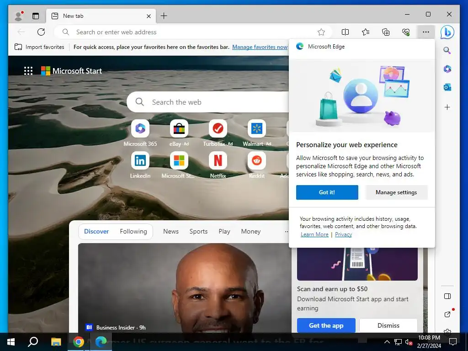Click the add to favorites star icon
Screen dimensions: 468x351
(321, 32)
